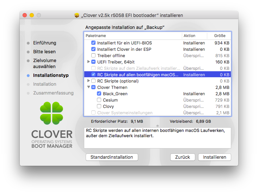Click the Paketname column header
This screenshot has width=258, height=194.
click(x=133, y=36)
